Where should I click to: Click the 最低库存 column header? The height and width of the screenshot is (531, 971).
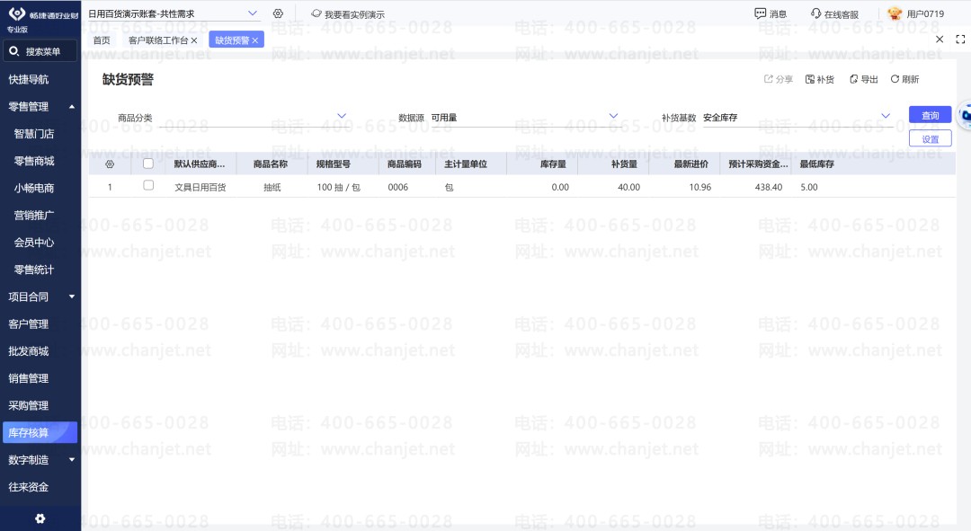[816, 164]
